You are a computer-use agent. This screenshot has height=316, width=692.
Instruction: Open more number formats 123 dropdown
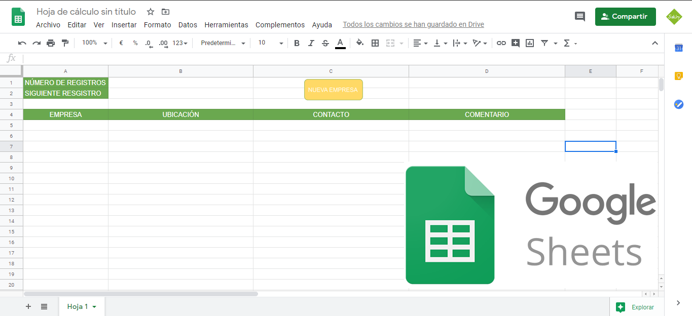(x=180, y=43)
